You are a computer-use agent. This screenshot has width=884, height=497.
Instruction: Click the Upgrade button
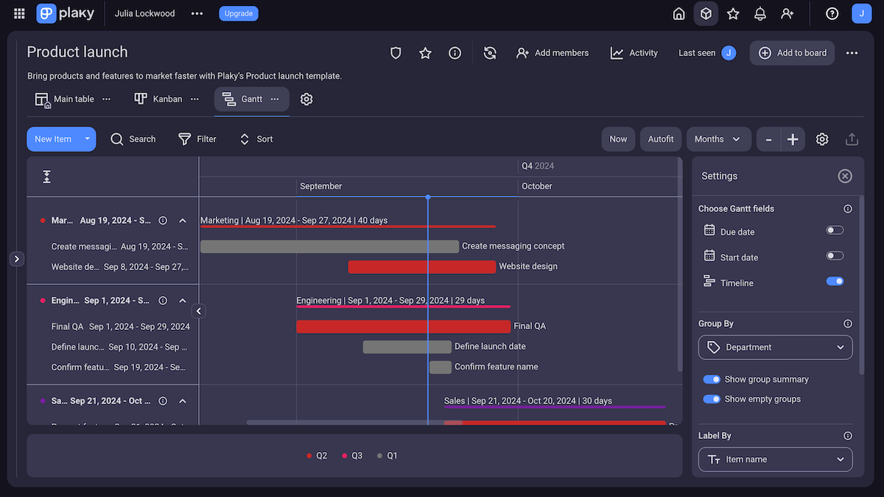[x=238, y=13]
